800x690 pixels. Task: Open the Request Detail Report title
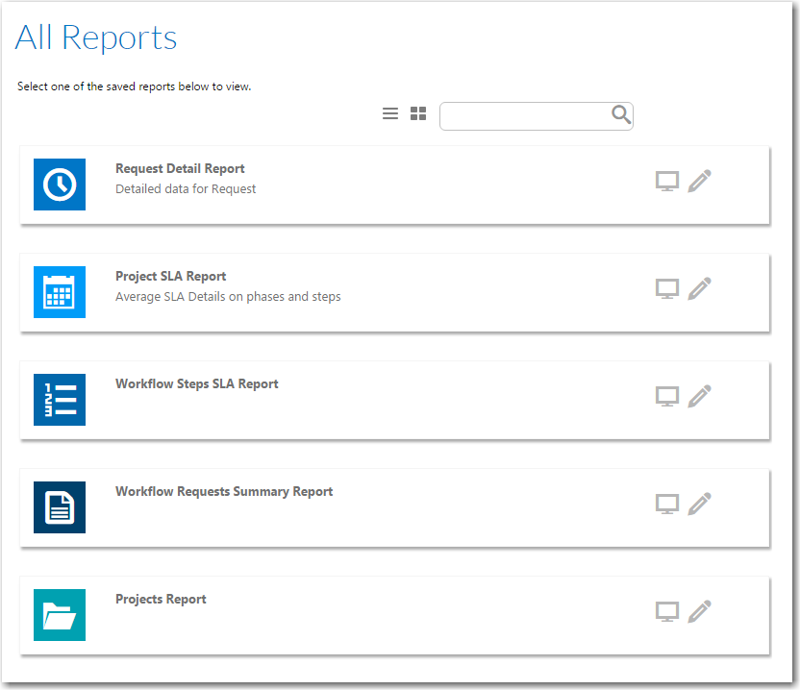180,169
